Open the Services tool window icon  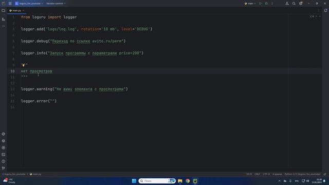pos(4,147)
